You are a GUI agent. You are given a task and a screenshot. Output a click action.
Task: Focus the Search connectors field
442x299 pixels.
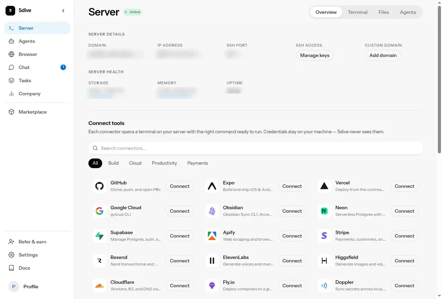(x=256, y=148)
